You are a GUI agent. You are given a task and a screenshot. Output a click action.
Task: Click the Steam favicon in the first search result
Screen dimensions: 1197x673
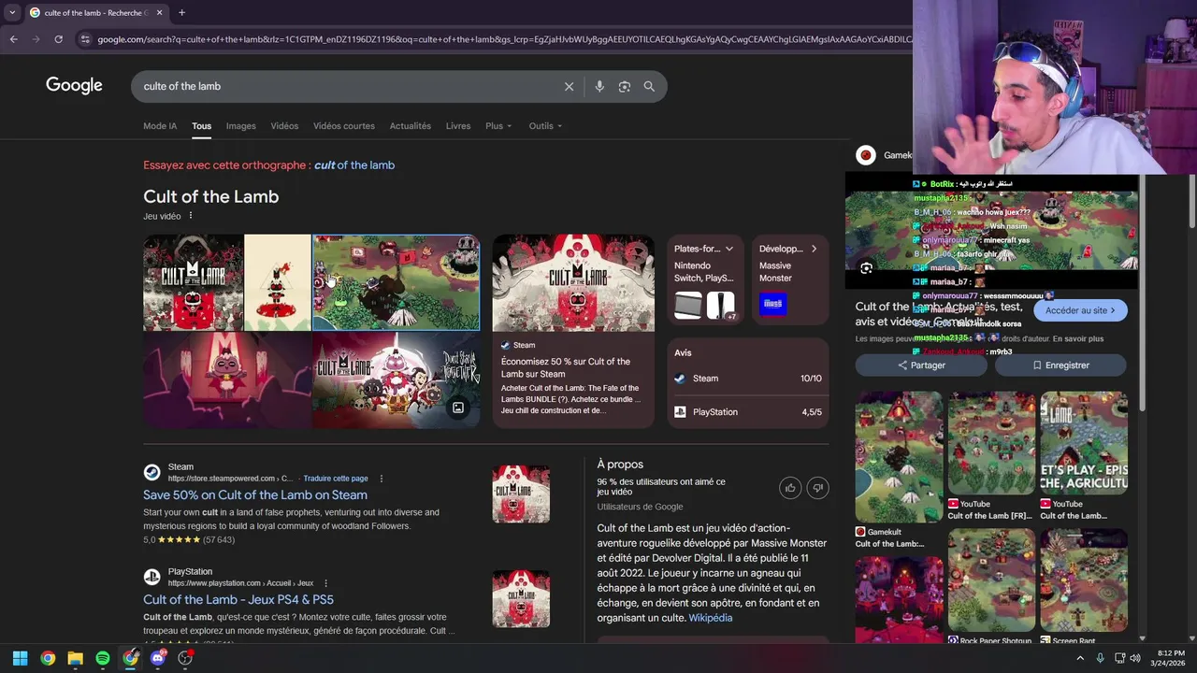[151, 472]
